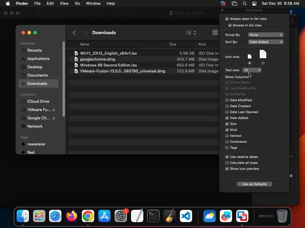This screenshot has height=228, width=305.
Task: Select the large icon size radio button
Action: (263, 63)
